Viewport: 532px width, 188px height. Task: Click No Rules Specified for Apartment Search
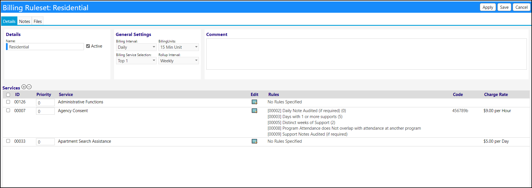285,141
